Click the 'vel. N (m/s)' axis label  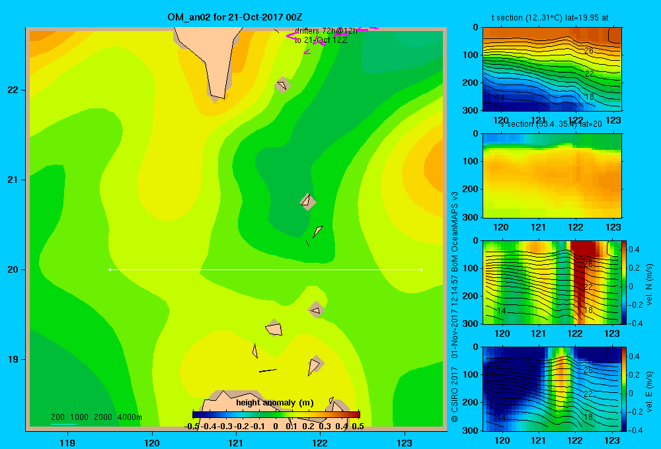click(649, 285)
